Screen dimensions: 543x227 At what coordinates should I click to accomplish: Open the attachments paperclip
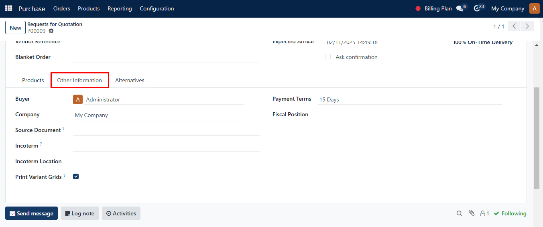[472, 213]
